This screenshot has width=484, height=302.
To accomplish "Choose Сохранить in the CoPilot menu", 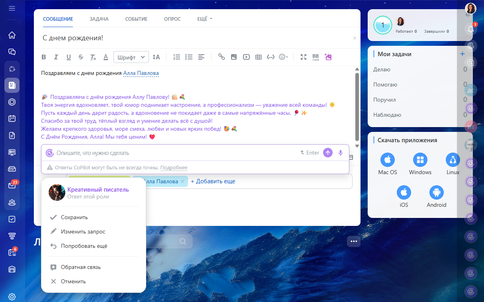I will coord(74,217).
